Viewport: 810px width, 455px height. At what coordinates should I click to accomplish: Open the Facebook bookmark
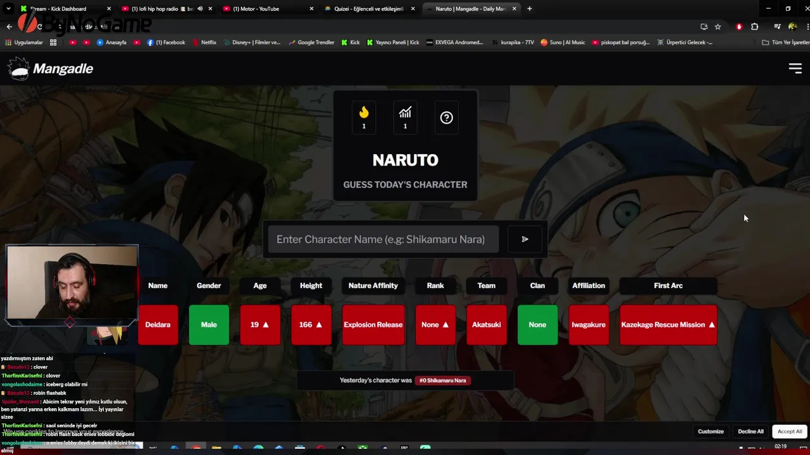pos(166,42)
